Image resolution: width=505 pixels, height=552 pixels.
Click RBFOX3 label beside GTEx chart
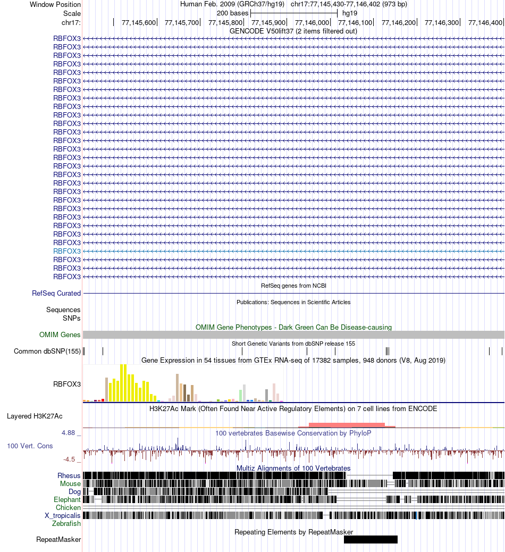[67, 384]
